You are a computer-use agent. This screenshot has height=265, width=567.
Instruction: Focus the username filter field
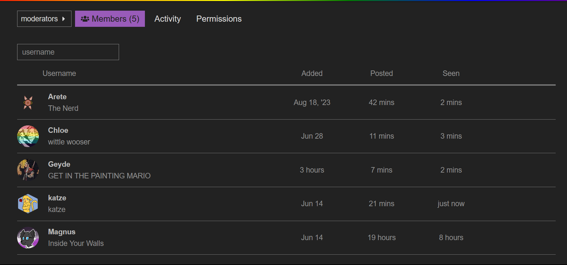tap(68, 52)
